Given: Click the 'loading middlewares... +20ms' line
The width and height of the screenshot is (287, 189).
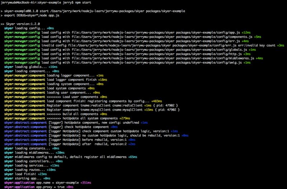Looking at the screenshot, I should 34,152.
